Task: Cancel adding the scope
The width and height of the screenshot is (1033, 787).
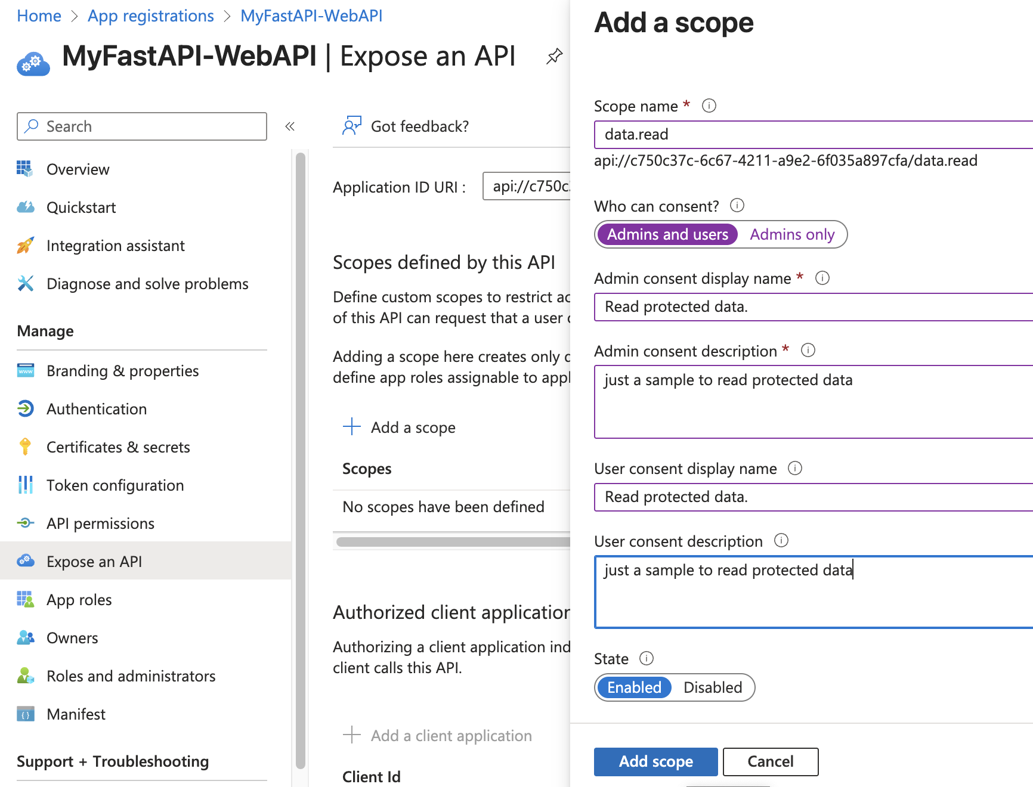Action: (x=770, y=762)
